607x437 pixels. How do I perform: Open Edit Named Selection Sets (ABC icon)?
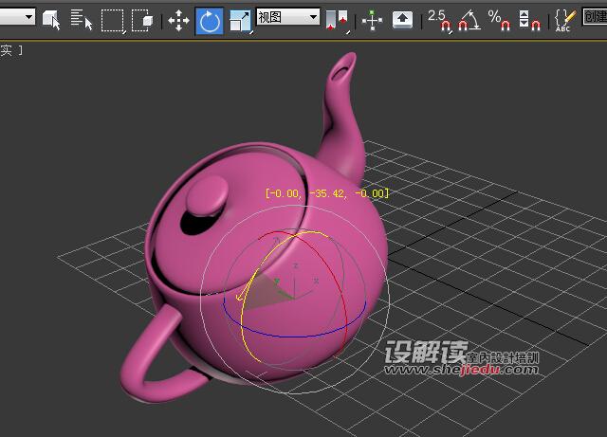click(x=564, y=19)
